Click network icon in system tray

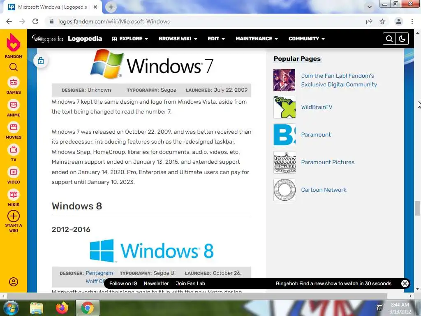pos(379,308)
